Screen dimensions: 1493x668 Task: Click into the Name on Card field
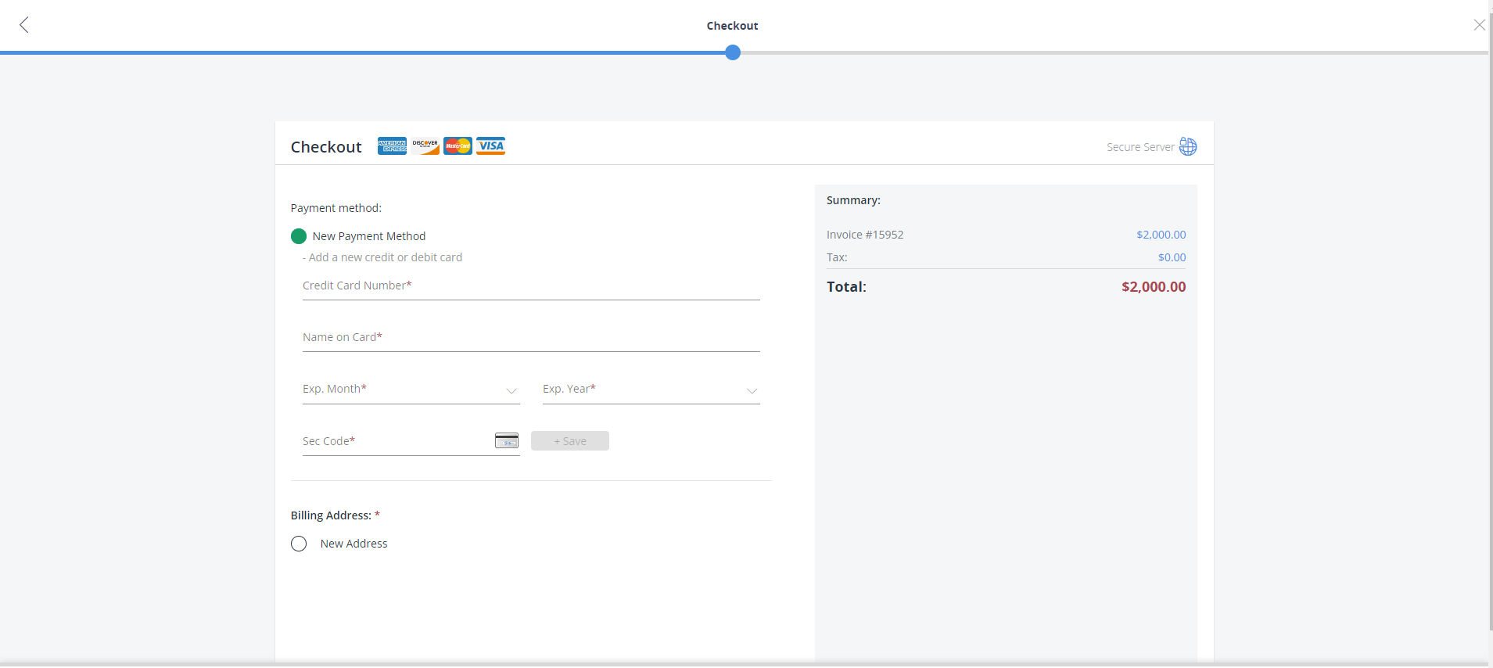click(x=530, y=338)
